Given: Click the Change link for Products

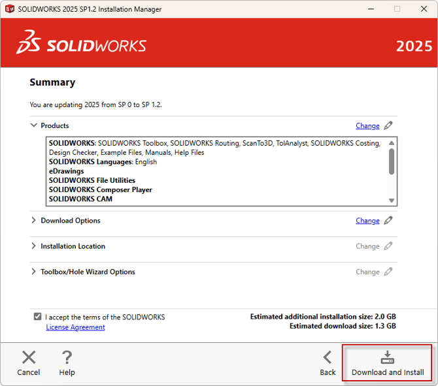Looking at the screenshot, I should 367,125.
